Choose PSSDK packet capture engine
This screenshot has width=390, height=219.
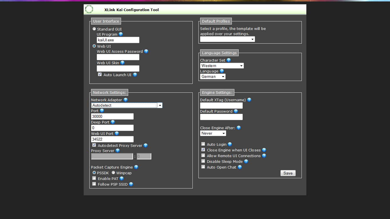94,173
